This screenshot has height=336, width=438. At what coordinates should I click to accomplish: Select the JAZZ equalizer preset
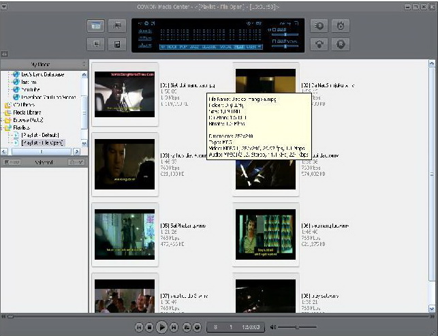click(x=194, y=47)
